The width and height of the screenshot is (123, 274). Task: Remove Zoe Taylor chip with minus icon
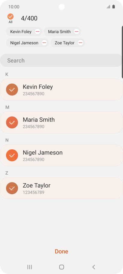[80, 43]
